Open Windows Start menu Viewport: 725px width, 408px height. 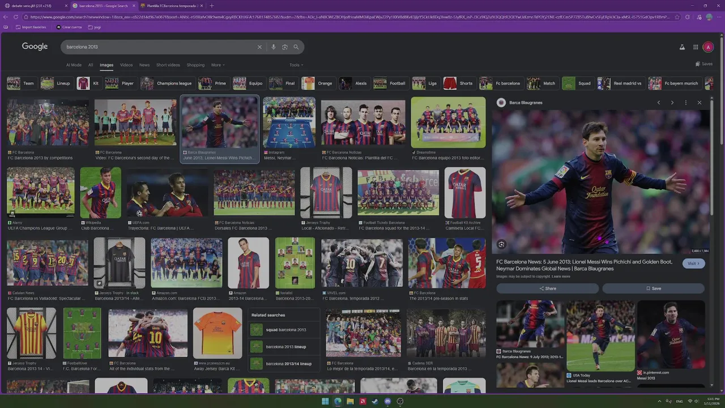[x=325, y=401]
